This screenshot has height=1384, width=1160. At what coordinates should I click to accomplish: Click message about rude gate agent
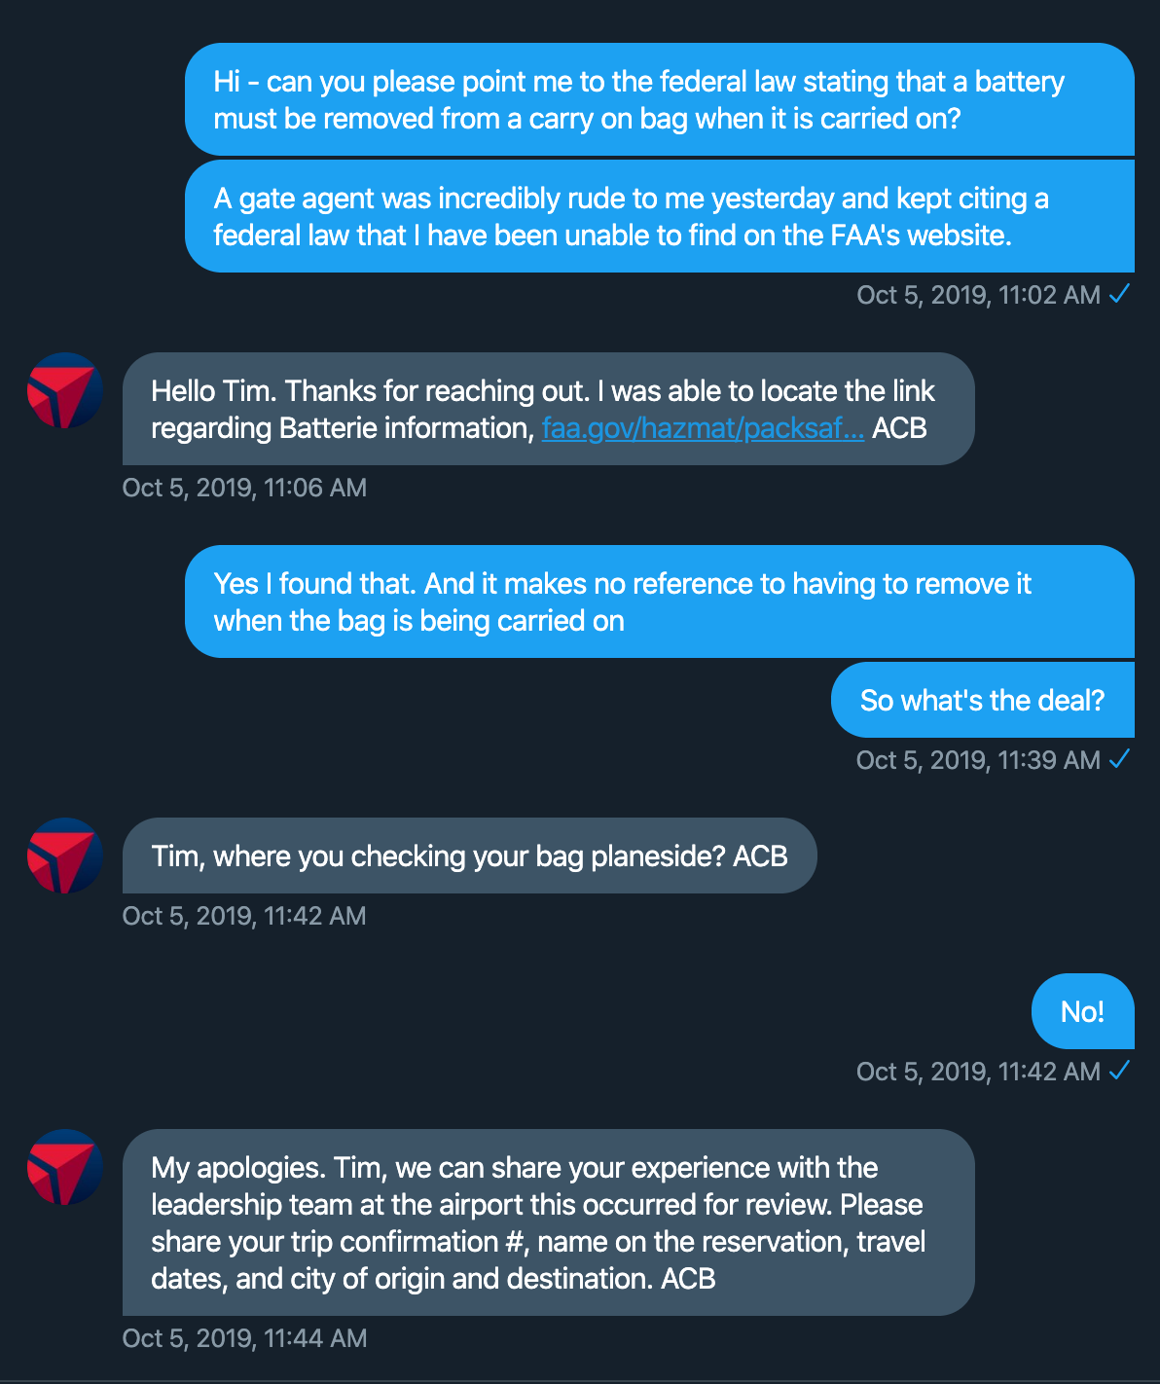point(660,216)
